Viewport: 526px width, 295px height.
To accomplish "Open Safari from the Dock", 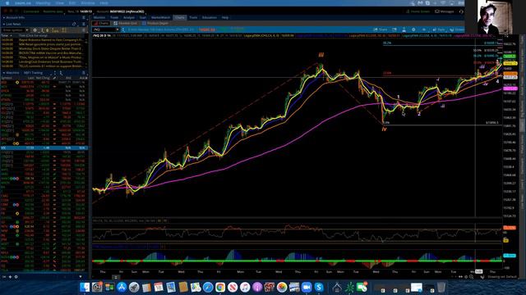I will [208, 287].
